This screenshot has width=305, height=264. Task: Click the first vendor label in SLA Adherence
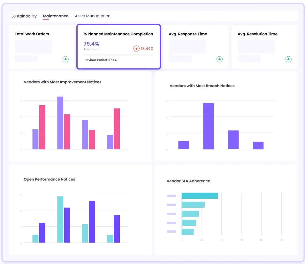[172, 196]
